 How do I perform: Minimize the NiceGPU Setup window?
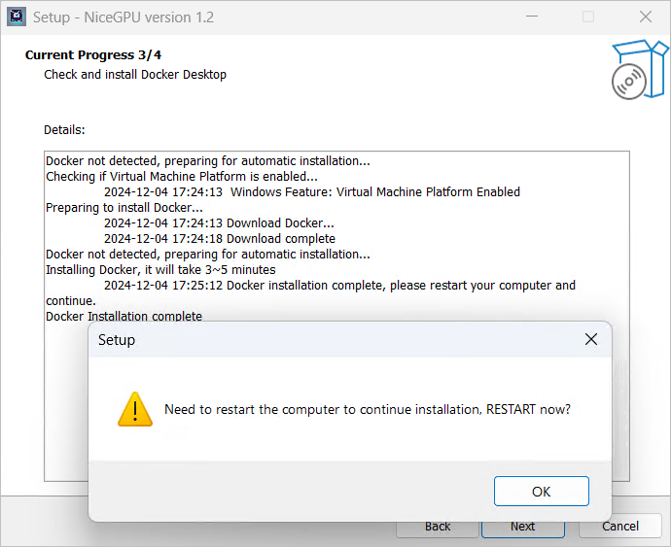pos(532,17)
